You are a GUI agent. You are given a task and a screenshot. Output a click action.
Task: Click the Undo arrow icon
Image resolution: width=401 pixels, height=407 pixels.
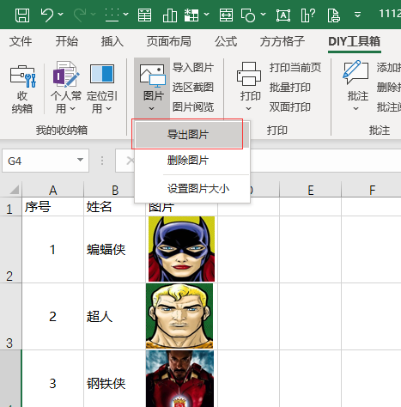click(x=47, y=15)
